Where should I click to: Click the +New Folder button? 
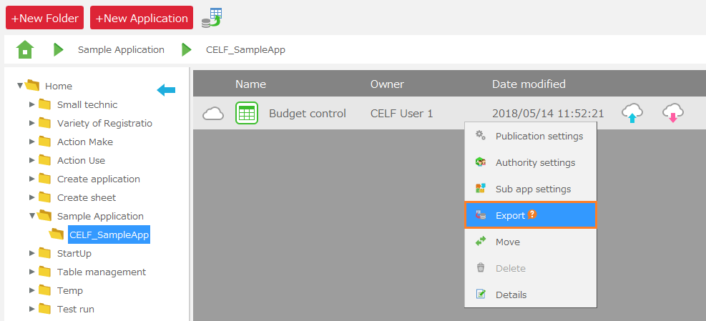[45, 18]
